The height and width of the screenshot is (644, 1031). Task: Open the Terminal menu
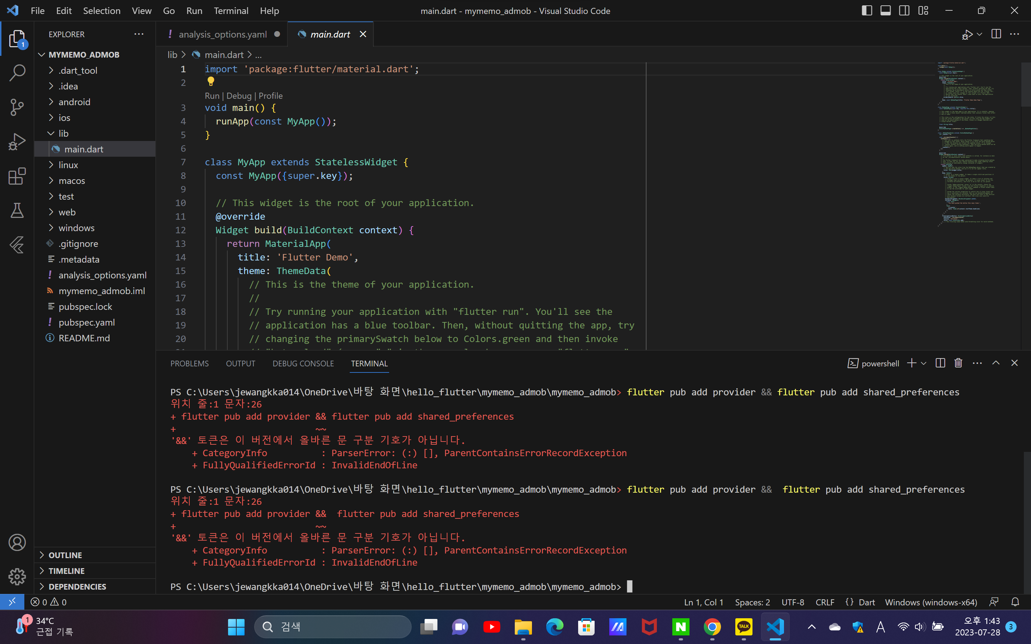pyautogui.click(x=231, y=11)
